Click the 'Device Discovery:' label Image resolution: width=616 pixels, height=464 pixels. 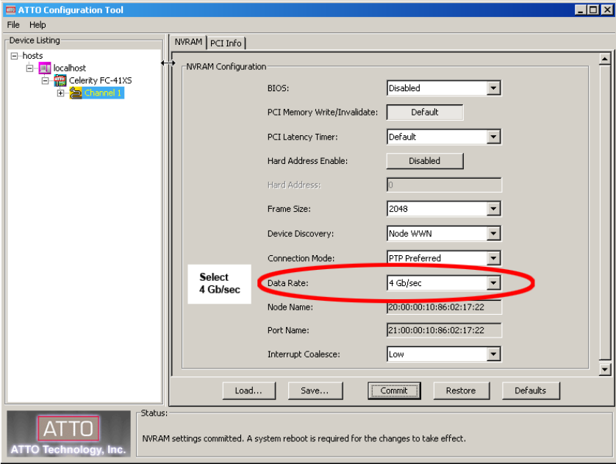click(x=301, y=233)
